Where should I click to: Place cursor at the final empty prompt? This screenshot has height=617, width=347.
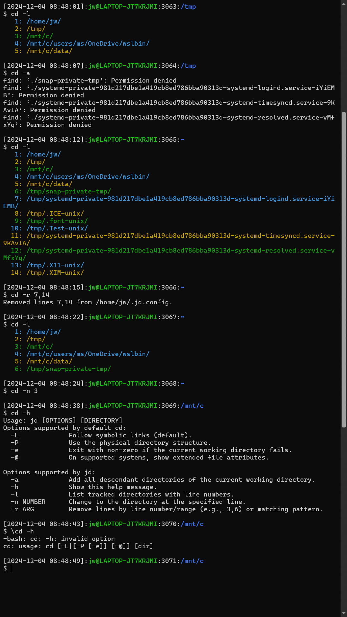(11, 568)
